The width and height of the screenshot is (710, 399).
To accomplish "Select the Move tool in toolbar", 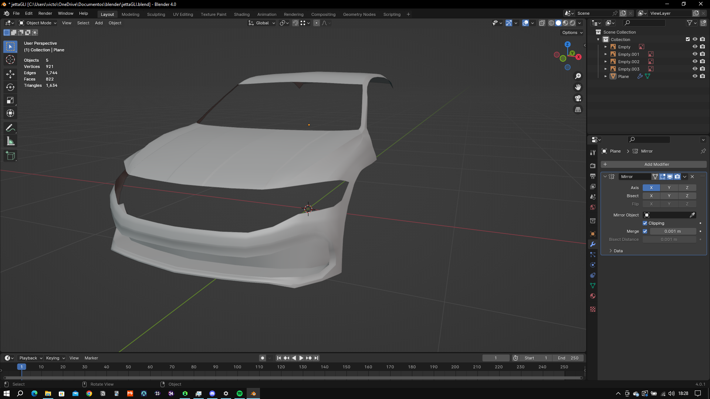I will (10, 74).
